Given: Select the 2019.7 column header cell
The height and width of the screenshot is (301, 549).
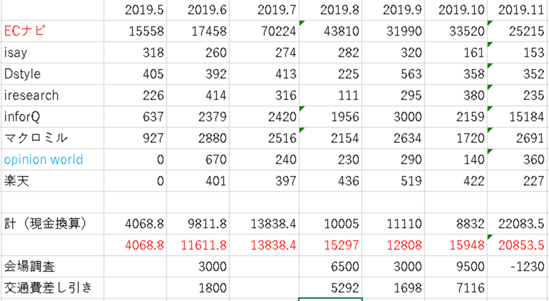Looking at the screenshot, I should (264, 10).
